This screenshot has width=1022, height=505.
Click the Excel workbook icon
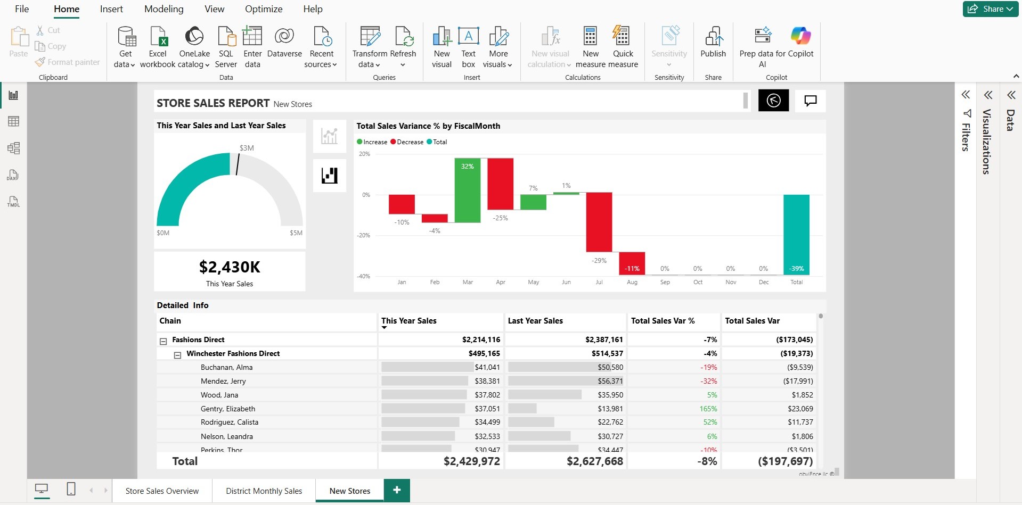(158, 37)
